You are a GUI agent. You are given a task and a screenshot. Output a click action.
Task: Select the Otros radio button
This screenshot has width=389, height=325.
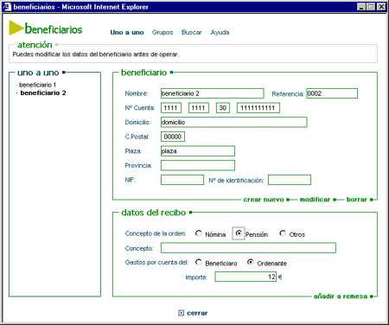pyautogui.click(x=283, y=233)
